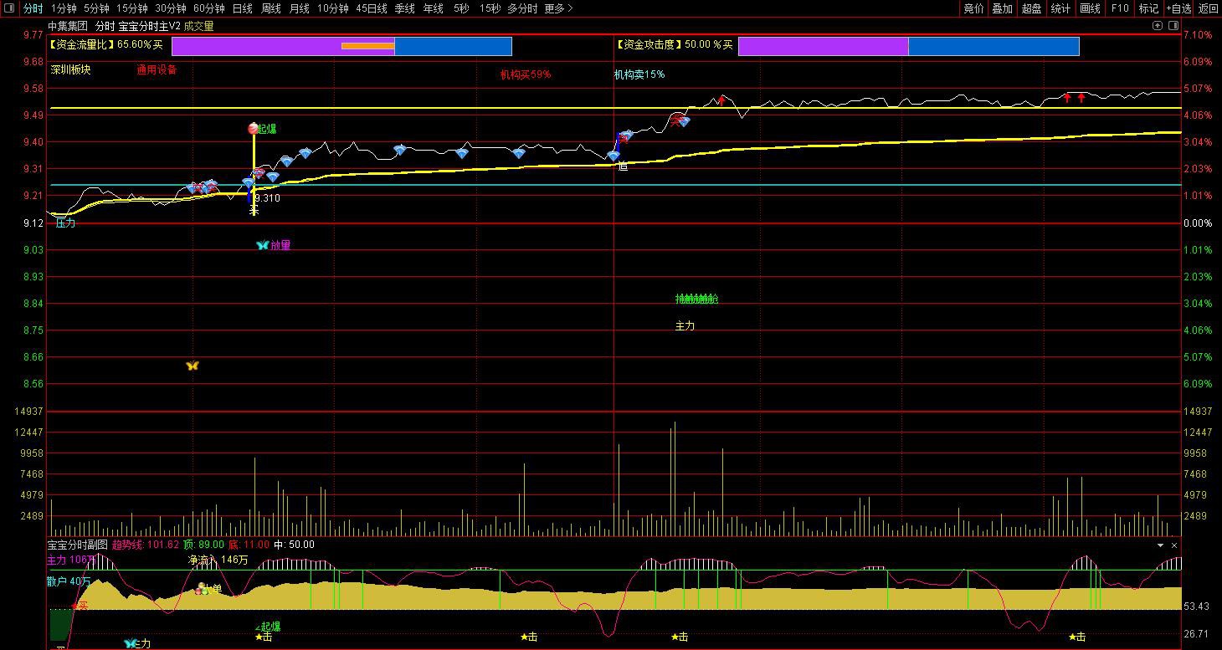
Task: Add stock via +自选 button
Action: (1178, 8)
